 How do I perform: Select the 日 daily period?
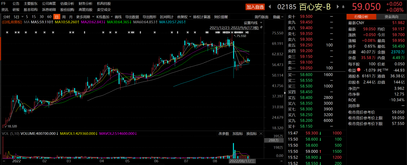(x=57, y=17)
